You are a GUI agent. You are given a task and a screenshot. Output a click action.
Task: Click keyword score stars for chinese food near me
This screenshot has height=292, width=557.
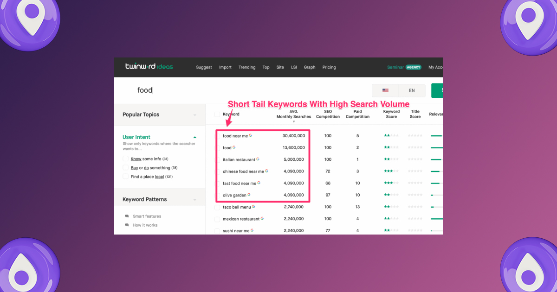pyautogui.click(x=391, y=171)
